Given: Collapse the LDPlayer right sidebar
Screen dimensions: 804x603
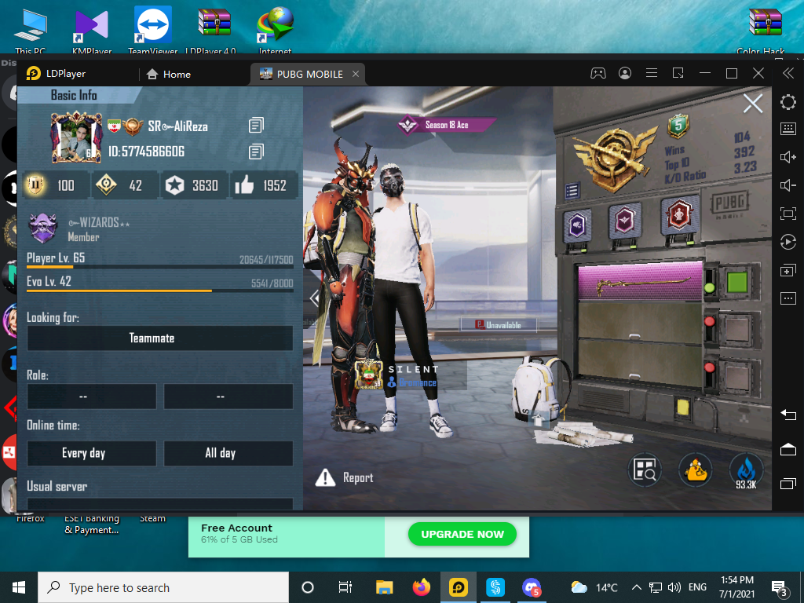Looking at the screenshot, I should coord(788,73).
